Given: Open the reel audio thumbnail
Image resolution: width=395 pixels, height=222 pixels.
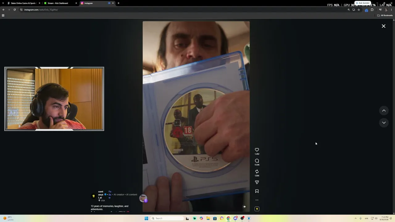Looking at the screenshot, I should 257,209.
